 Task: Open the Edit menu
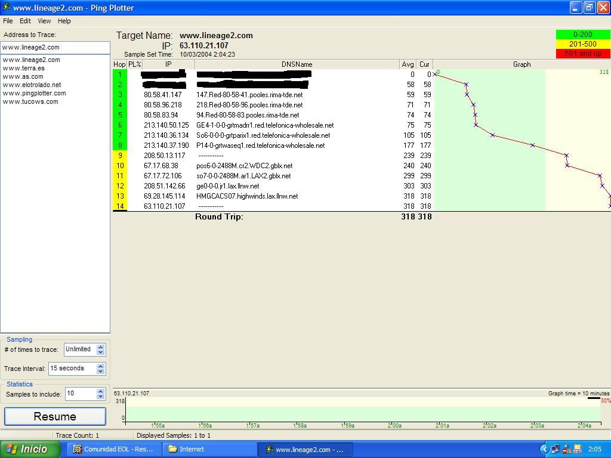pos(25,21)
